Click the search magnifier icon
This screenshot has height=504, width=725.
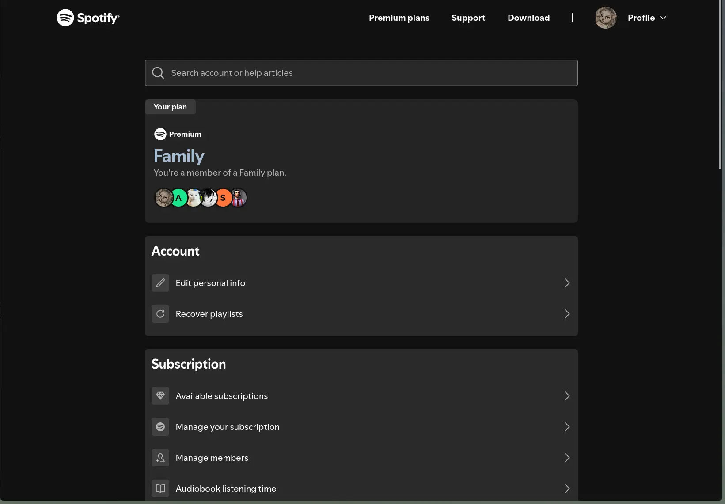(158, 73)
